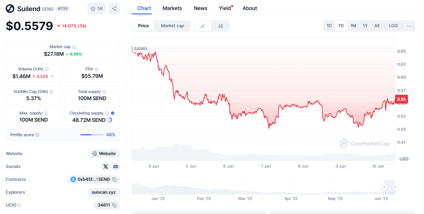Copy the UCID 34611 value
The height and width of the screenshot is (214, 424).
114,205
